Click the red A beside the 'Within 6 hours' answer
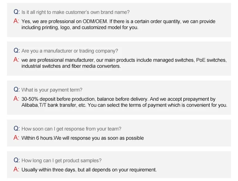The image size is (238, 181). coord(17,138)
